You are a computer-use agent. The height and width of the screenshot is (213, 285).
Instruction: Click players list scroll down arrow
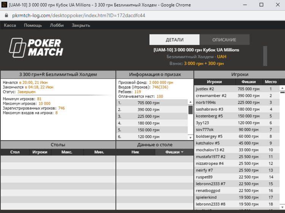point(282,207)
